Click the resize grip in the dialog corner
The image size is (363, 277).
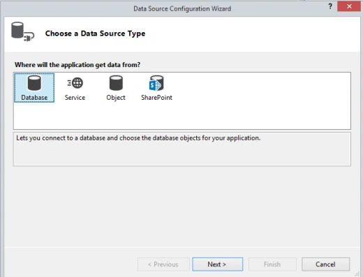point(357,274)
